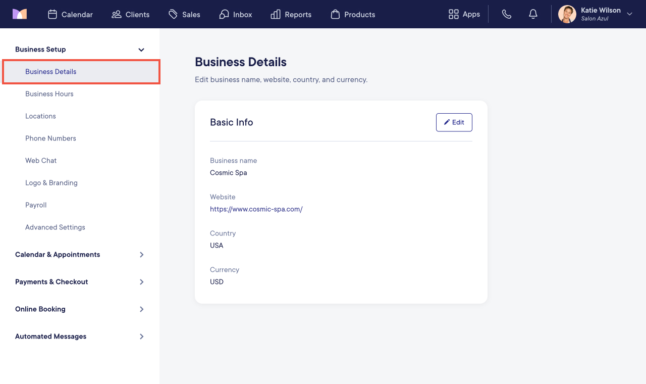Viewport: 646px width, 384px height.
Task: Click the Products shopping bag icon
Action: click(335, 14)
